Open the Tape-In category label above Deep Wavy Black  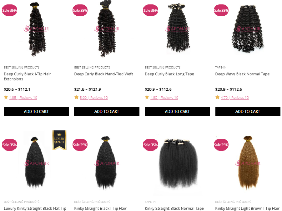coord(221,68)
